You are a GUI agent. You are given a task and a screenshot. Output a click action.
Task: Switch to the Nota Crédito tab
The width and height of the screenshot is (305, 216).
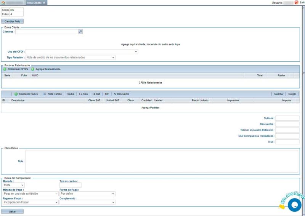(34, 3)
